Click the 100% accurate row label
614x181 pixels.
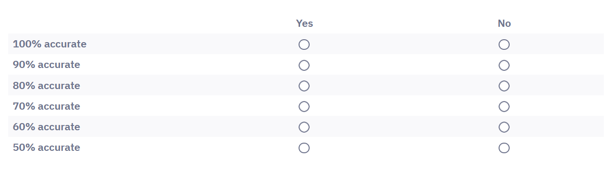point(50,44)
